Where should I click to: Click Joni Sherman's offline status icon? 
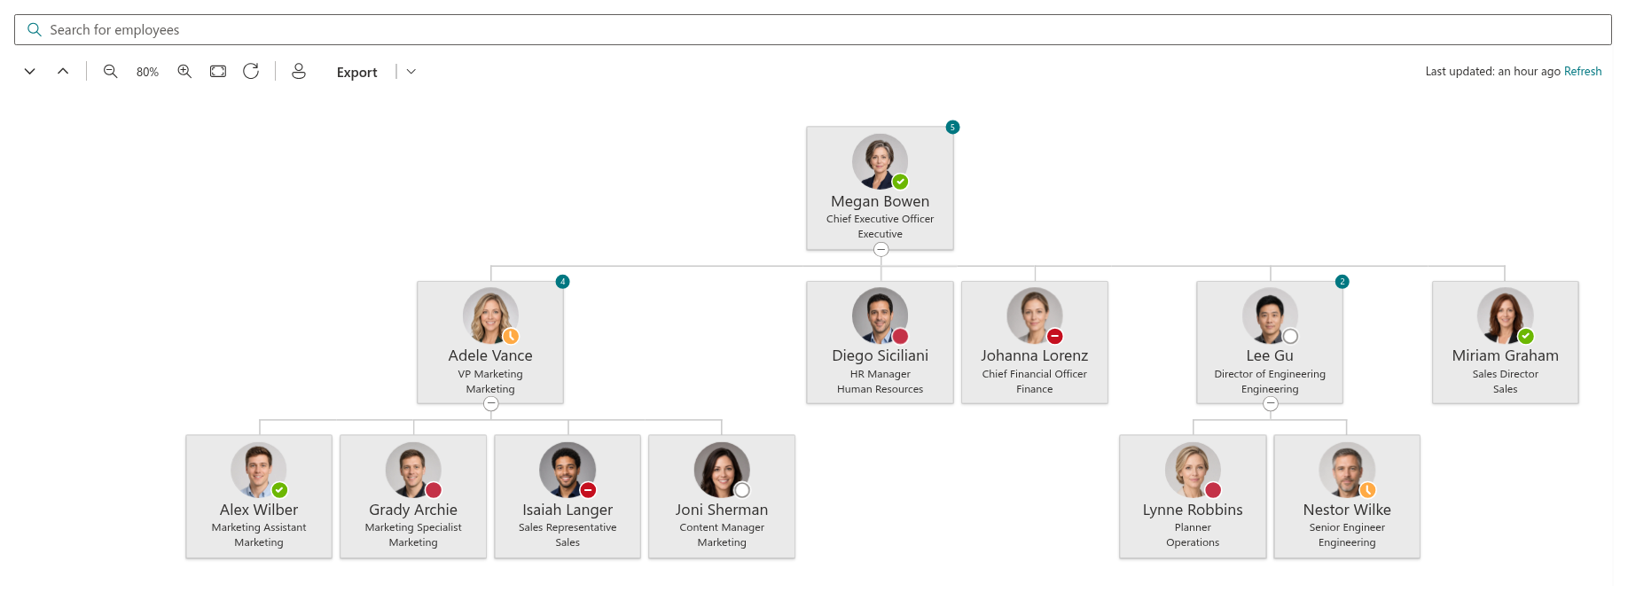click(742, 490)
